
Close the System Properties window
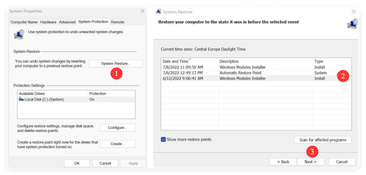[x=142, y=11]
